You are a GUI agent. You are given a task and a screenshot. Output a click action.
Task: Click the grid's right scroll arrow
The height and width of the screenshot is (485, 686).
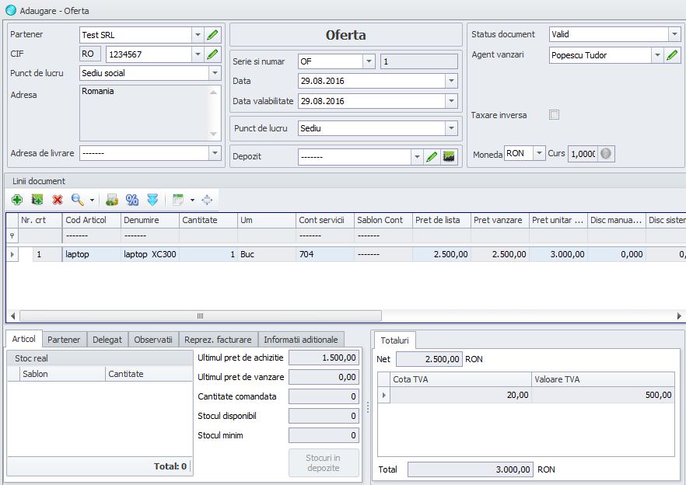[679, 316]
